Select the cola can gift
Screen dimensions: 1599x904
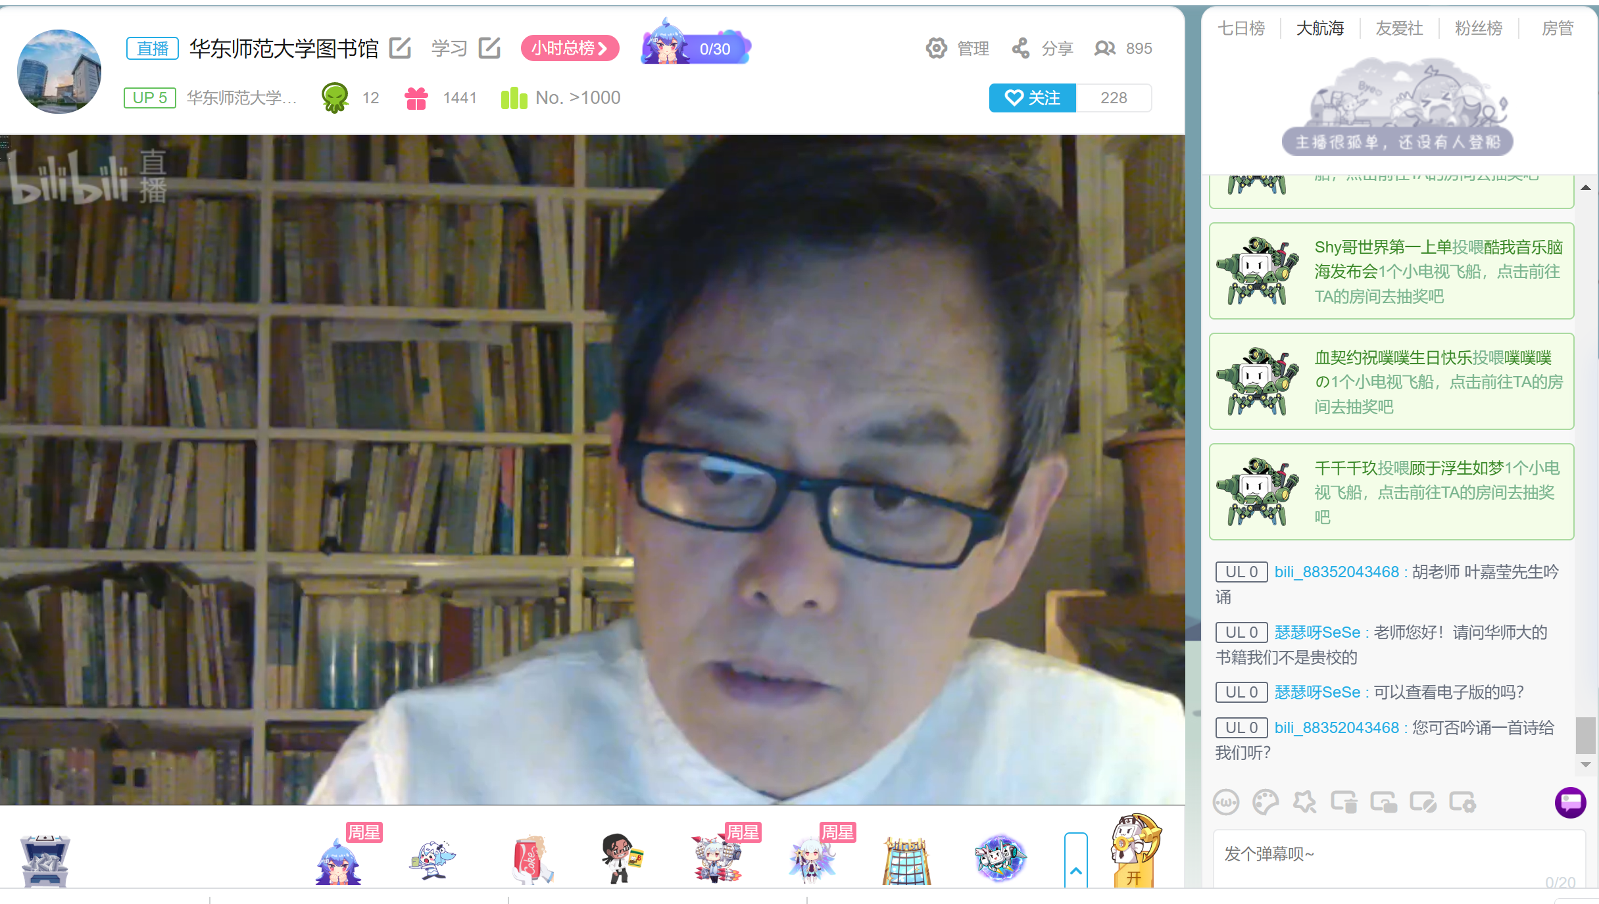click(x=531, y=859)
